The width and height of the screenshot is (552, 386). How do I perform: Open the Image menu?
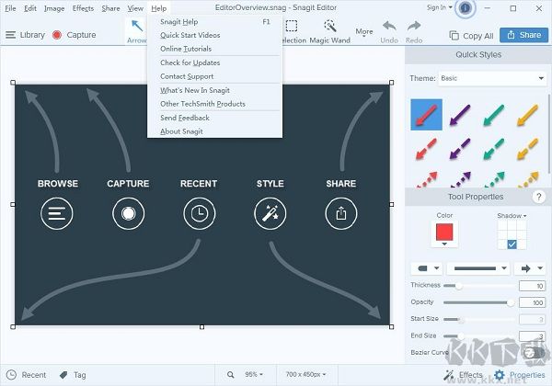54,8
